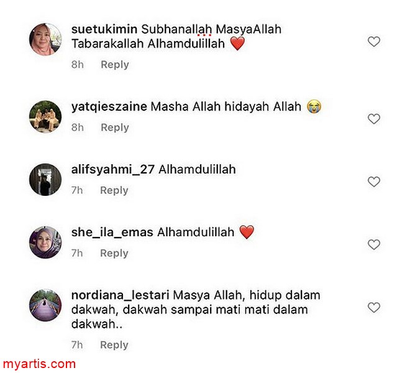Reply to suetukimin's comment

115,65
